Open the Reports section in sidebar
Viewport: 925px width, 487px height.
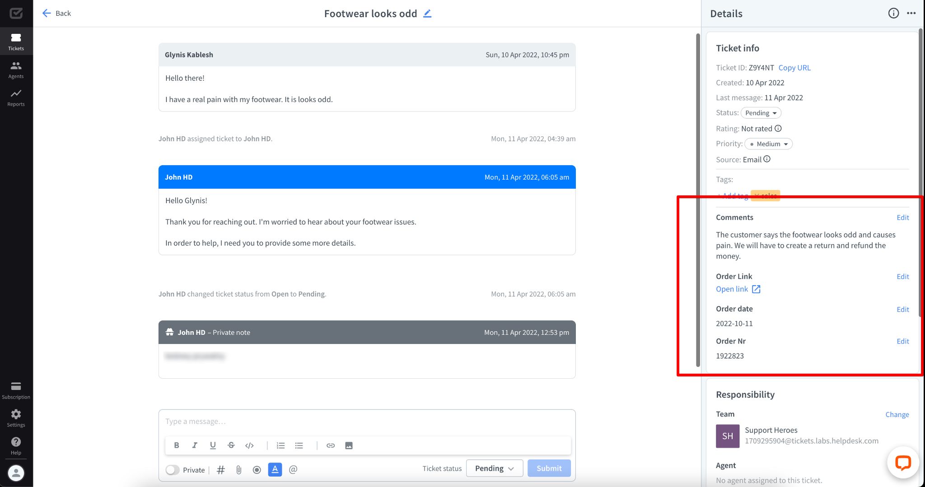coord(16,97)
